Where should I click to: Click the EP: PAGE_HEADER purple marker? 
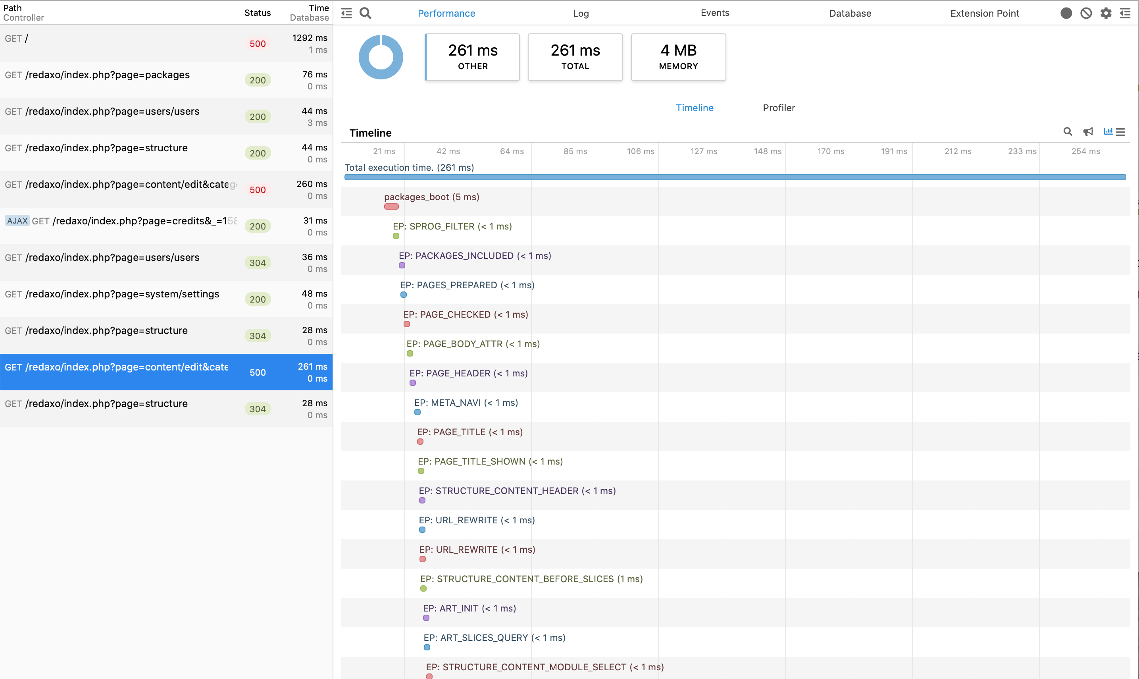[x=412, y=382]
